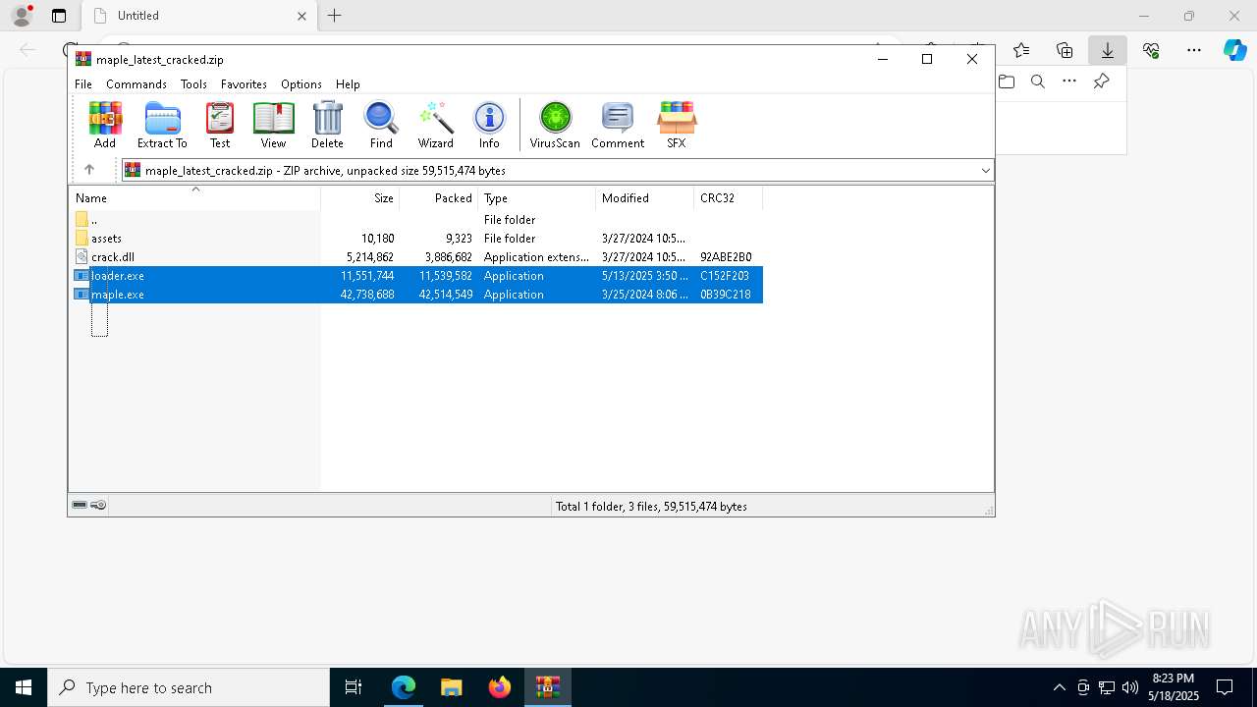The width and height of the screenshot is (1257, 707).
Task: Sort by the Packed column header
Action: pyautogui.click(x=439, y=197)
